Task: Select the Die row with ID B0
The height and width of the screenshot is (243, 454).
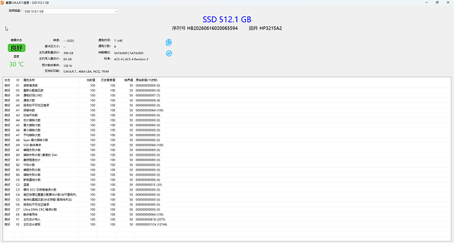Action: coord(227,155)
